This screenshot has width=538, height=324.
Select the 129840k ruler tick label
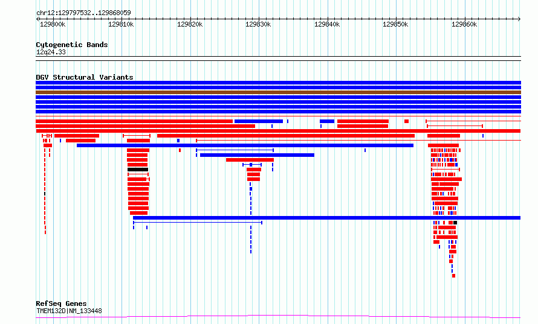(327, 25)
